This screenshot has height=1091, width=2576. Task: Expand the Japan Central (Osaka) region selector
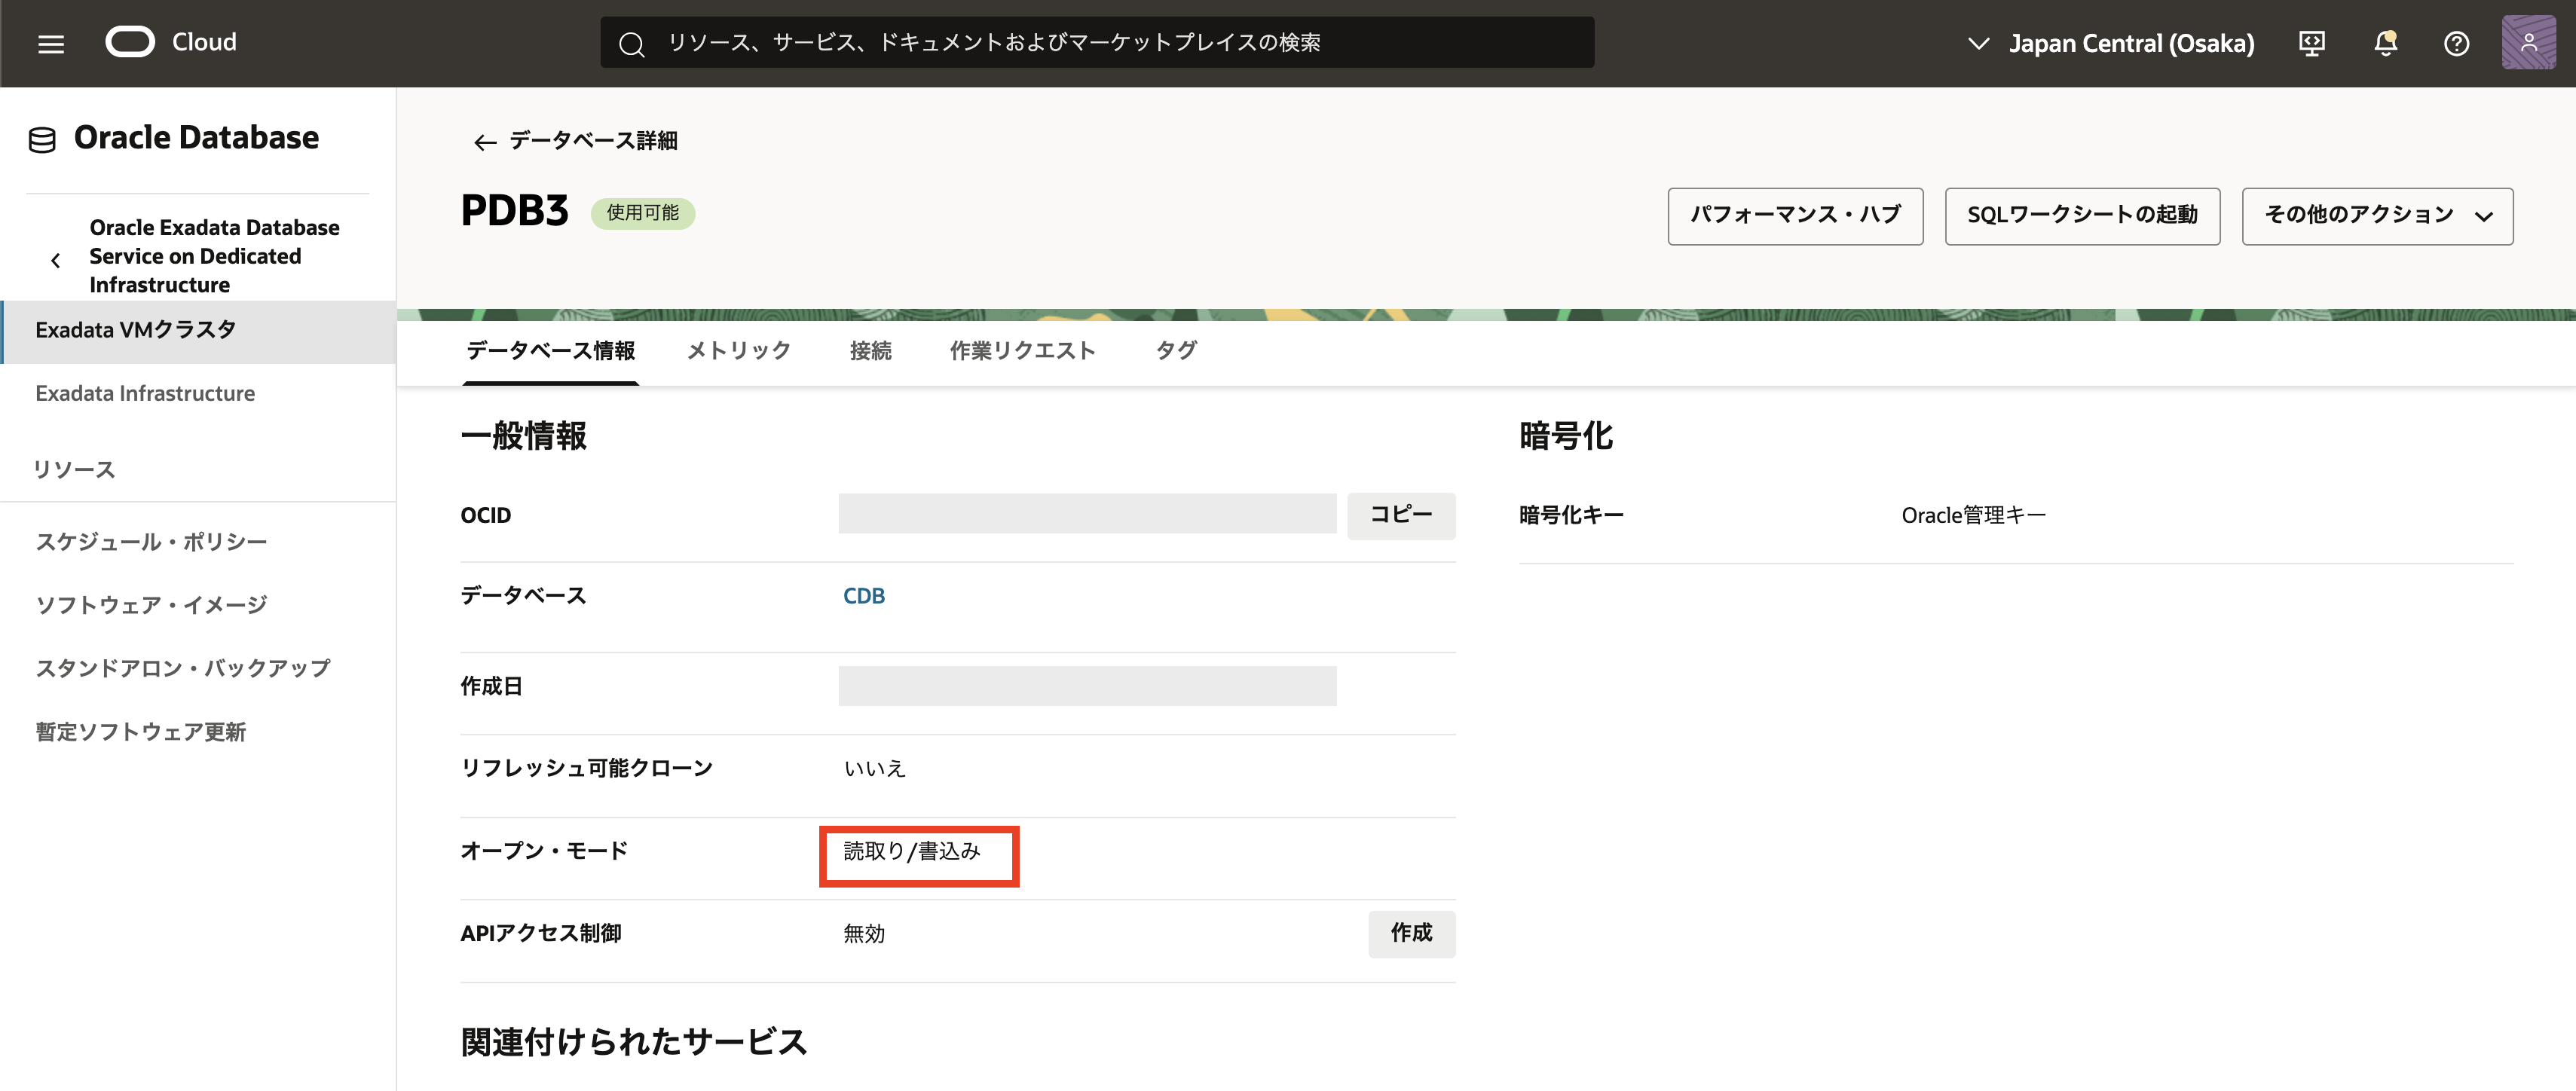point(2110,43)
